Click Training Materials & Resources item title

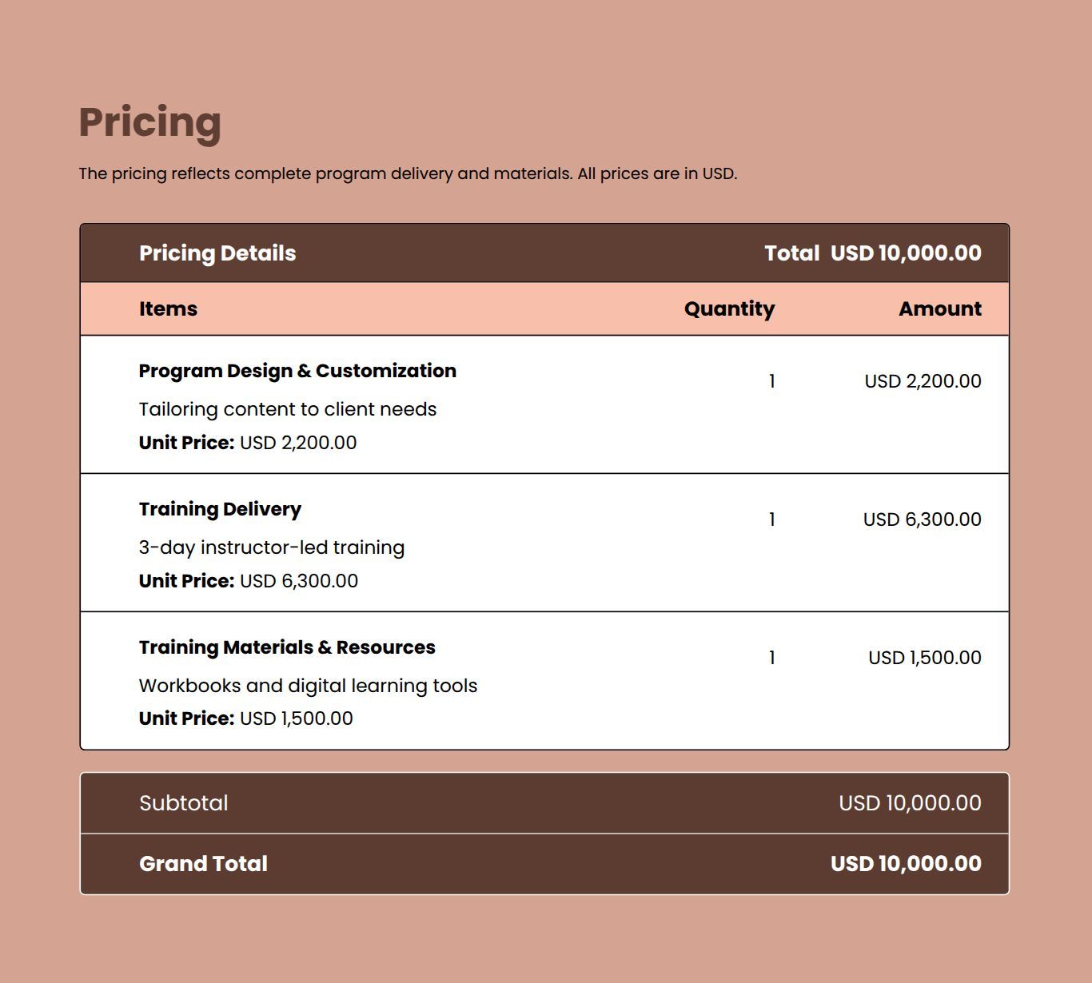287,647
